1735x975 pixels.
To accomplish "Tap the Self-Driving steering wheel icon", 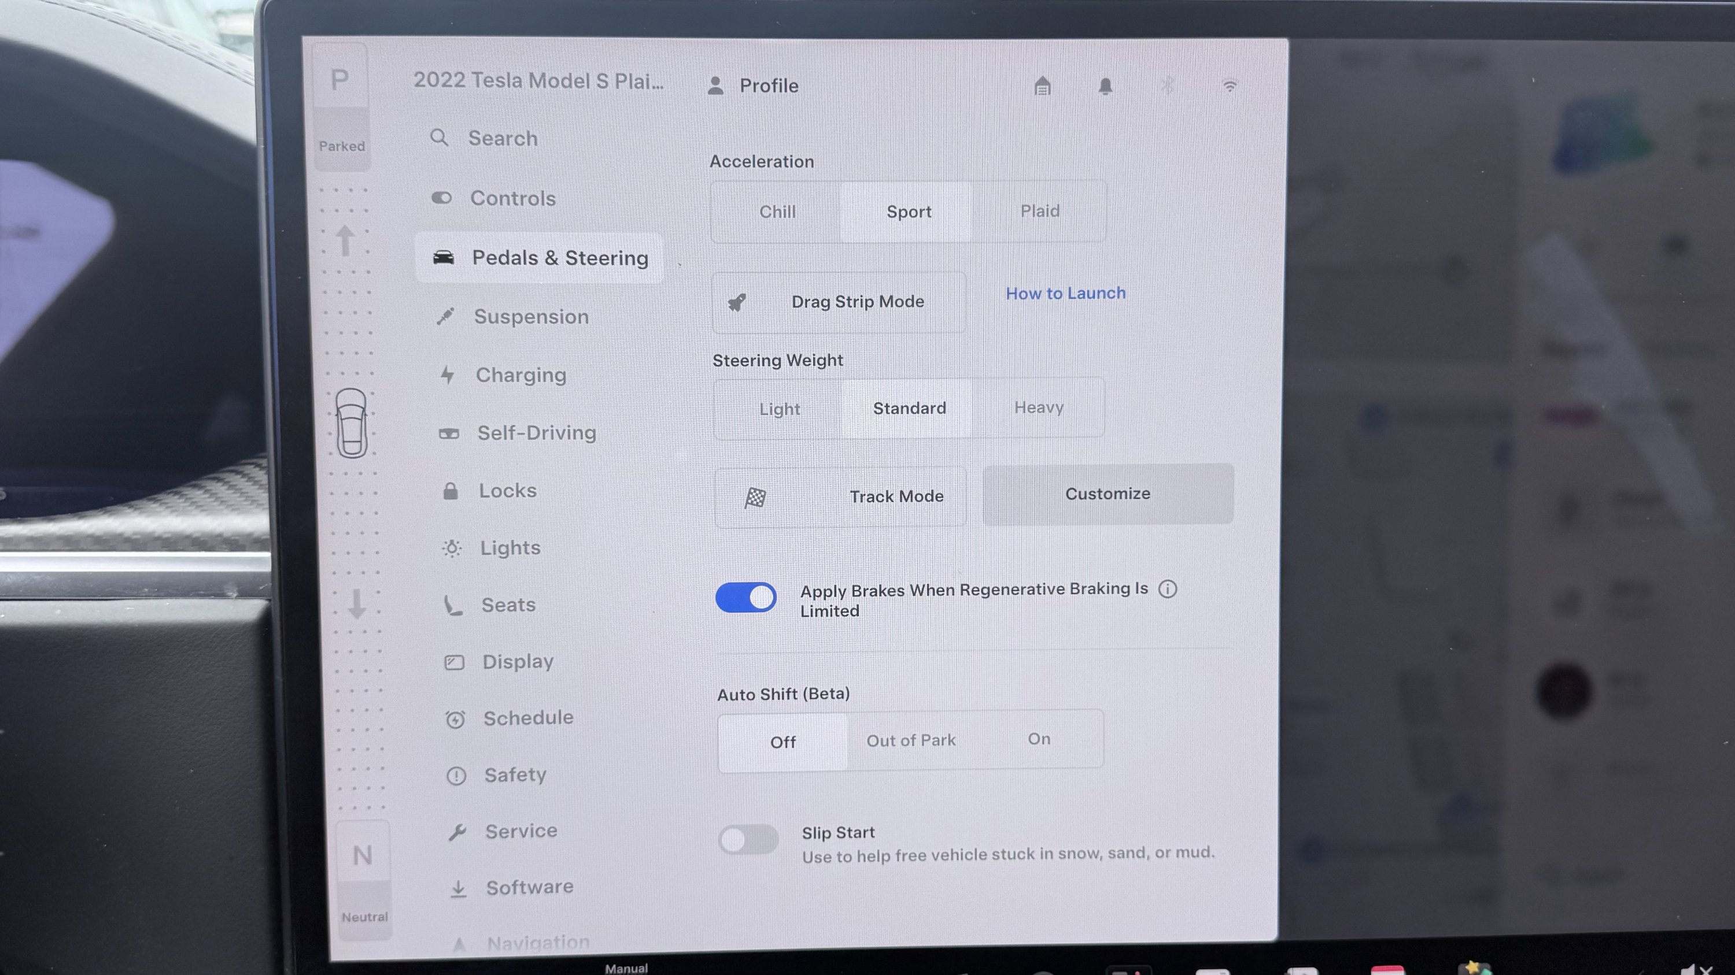I will 449,433.
